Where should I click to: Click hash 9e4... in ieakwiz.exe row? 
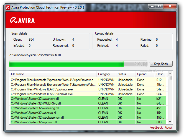[160, 94]
